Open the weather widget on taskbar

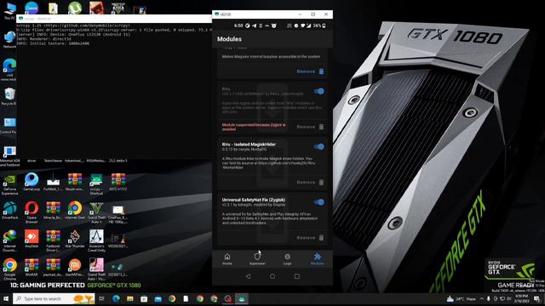pyautogui.click(x=461, y=298)
